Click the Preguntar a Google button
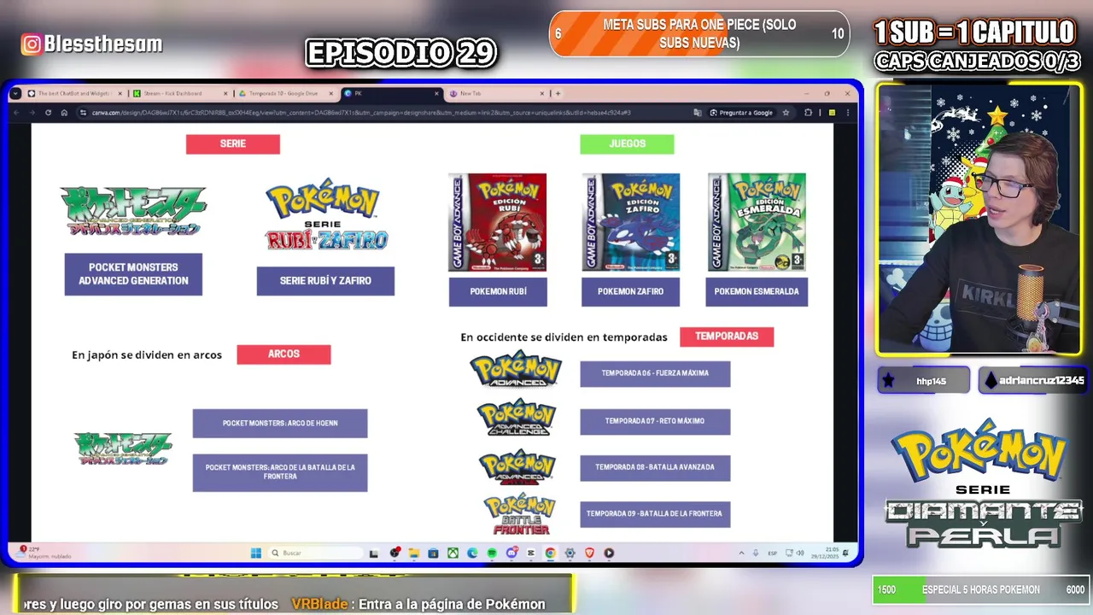Screen dimensions: 1093x615 (x=741, y=112)
